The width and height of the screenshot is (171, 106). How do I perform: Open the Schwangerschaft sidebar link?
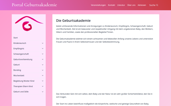(21, 54)
